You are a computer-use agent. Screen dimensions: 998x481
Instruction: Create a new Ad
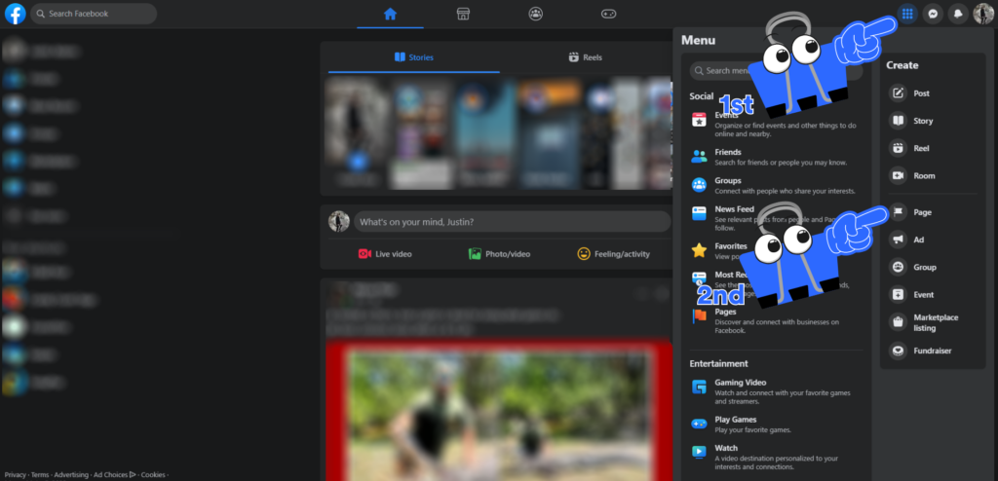pyautogui.click(x=933, y=240)
